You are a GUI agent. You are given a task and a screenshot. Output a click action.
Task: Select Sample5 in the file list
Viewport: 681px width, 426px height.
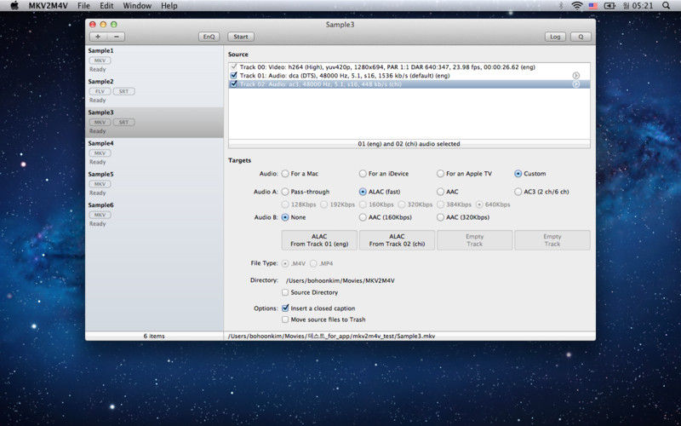click(x=154, y=184)
